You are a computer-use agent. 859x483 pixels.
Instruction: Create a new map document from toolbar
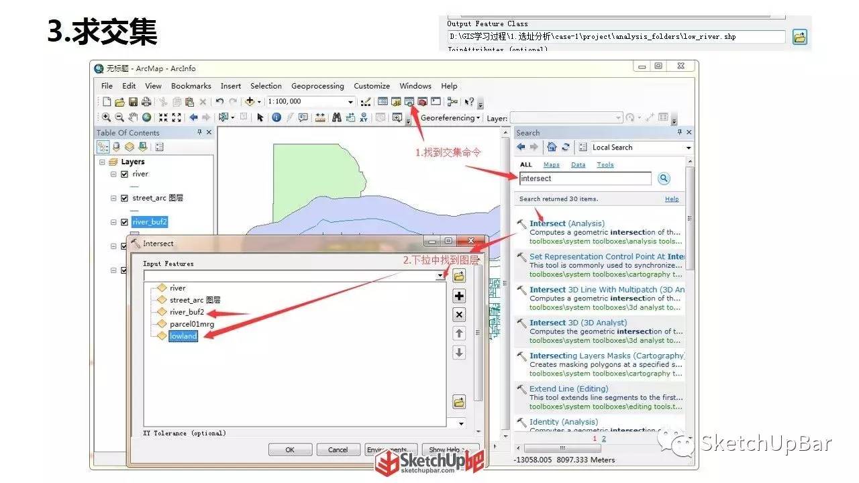click(x=106, y=102)
